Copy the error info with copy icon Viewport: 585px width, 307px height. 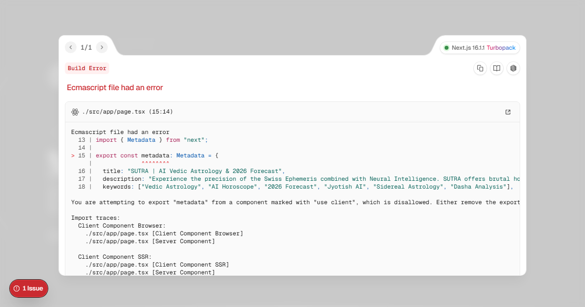480,68
